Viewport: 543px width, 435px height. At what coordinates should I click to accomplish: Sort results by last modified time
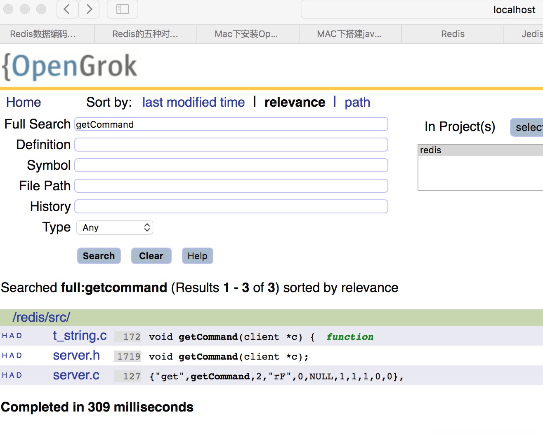click(x=194, y=102)
